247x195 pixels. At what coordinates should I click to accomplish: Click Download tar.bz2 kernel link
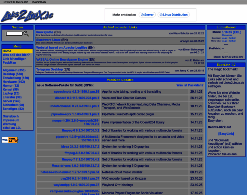(x=232, y=38)
